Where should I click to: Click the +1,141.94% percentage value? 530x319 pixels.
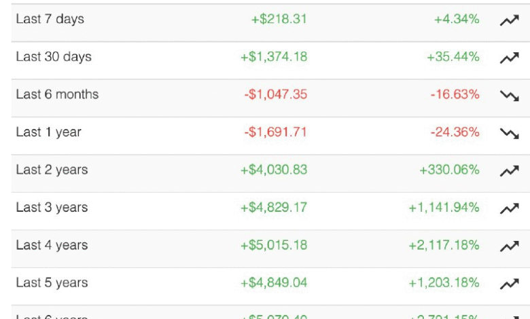pos(444,208)
